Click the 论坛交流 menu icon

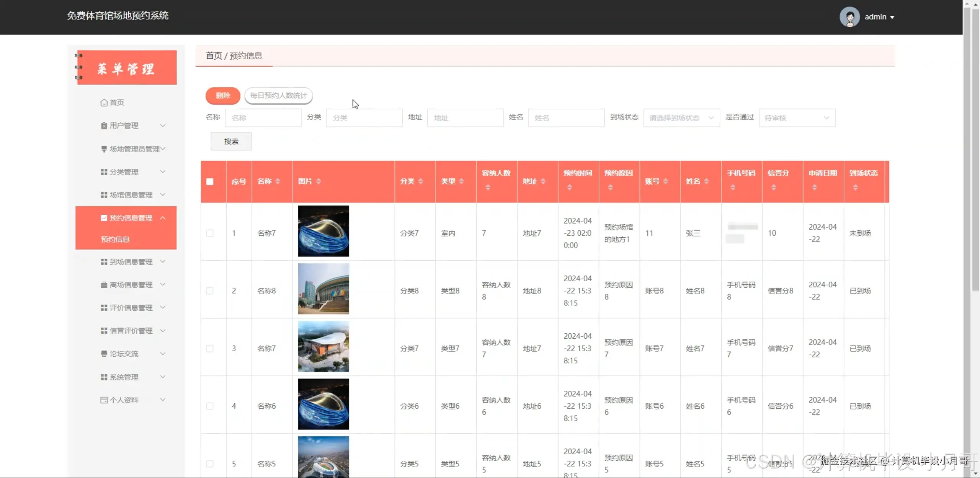(x=104, y=354)
